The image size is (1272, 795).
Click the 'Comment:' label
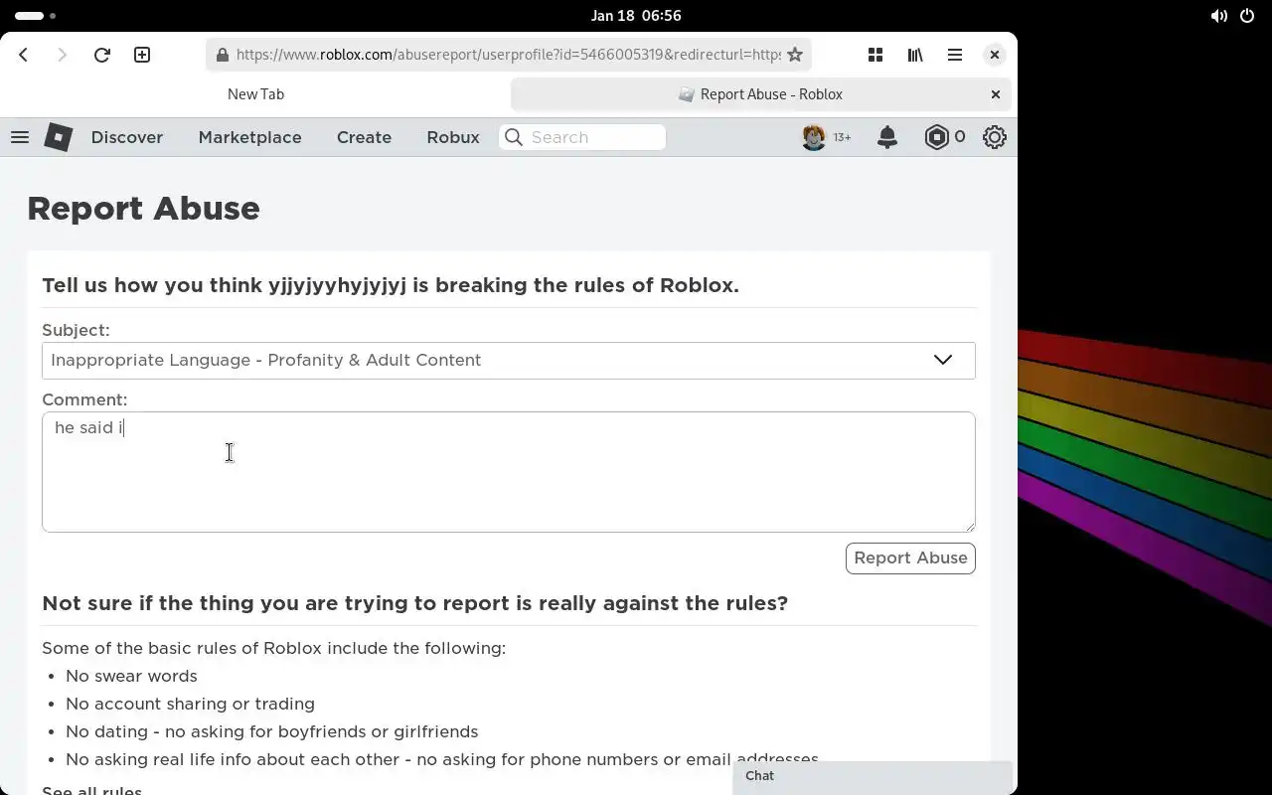(x=84, y=399)
